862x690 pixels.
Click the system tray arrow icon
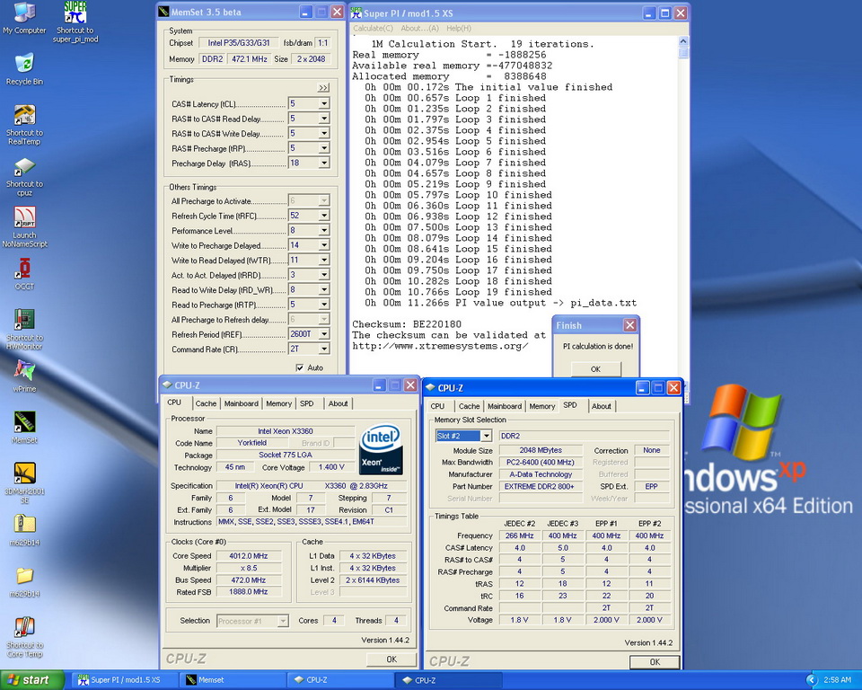coord(811,680)
